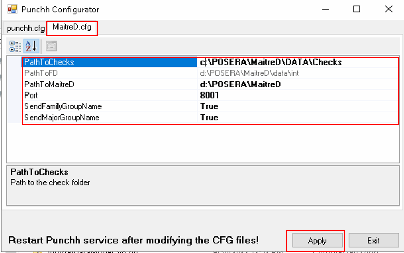Screen dimensions: 404x253
Task: Click the SendMajorGroupName True value
Action: pos(209,118)
